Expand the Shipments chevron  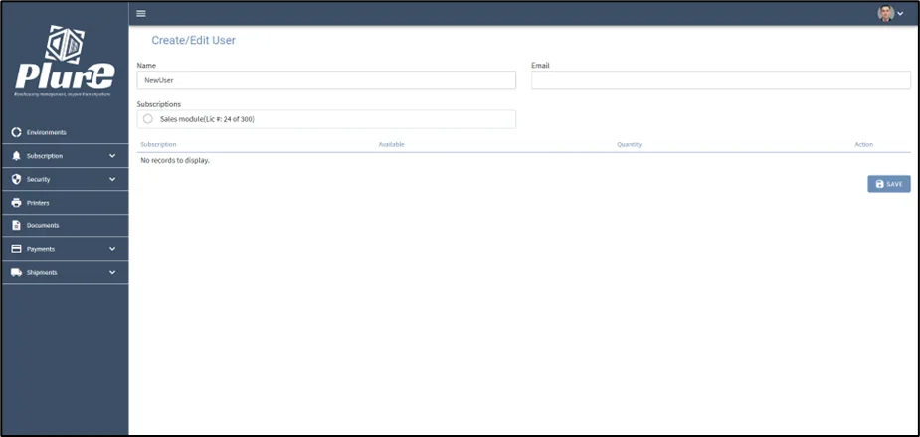click(112, 272)
